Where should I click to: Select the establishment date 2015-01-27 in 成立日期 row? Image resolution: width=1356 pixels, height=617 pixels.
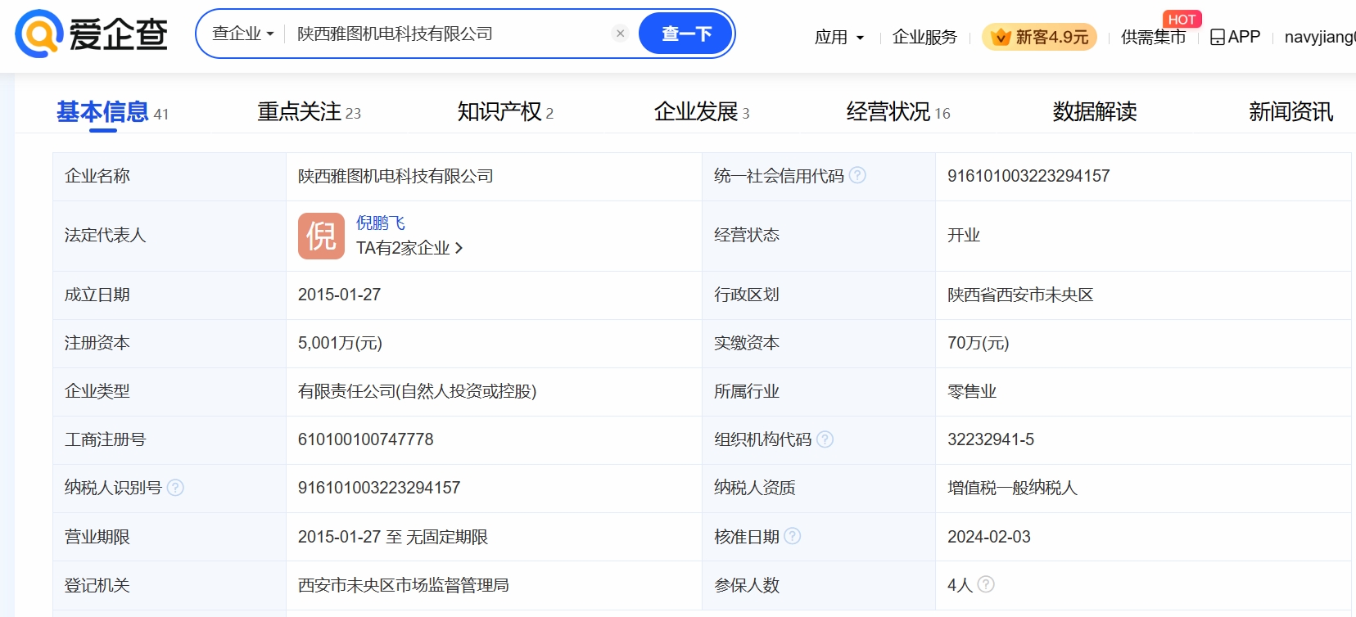339,295
